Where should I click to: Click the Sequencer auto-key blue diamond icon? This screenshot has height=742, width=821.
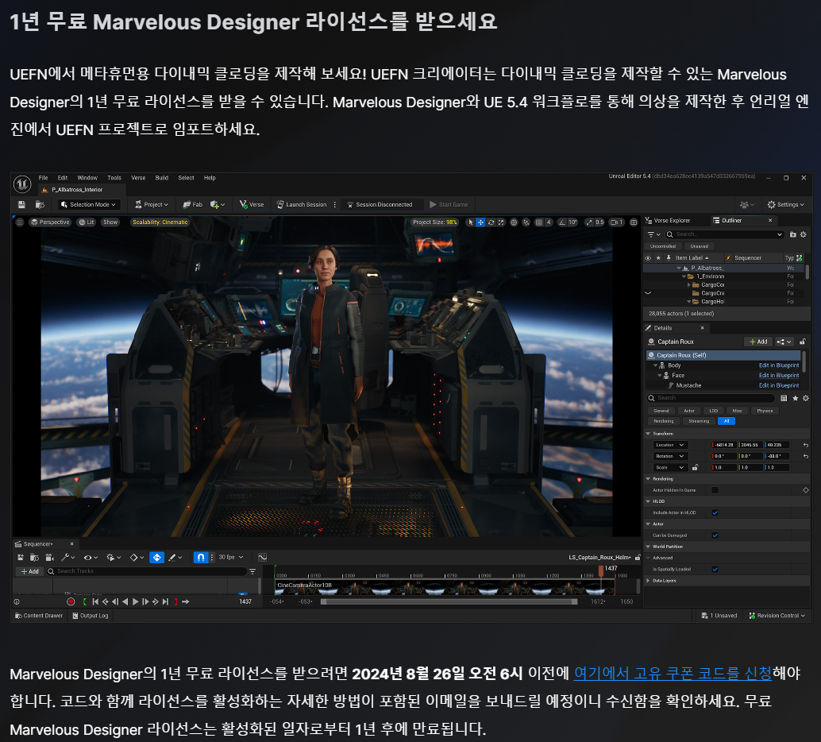pyautogui.click(x=156, y=557)
